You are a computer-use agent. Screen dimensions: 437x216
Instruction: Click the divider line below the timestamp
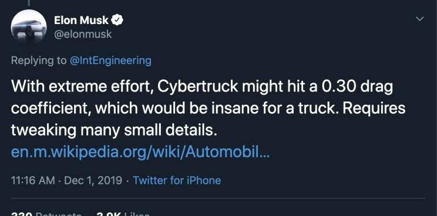pos(218,198)
